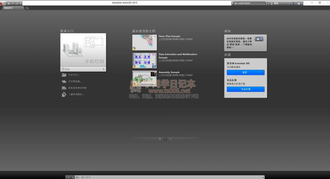Expand the 样板 template dropdown

pos(104,69)
